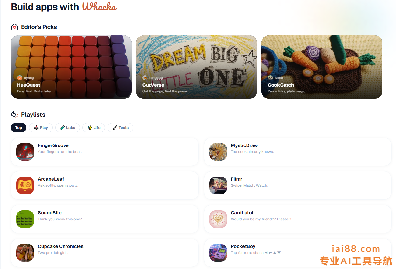Select the Life playlist filter
This screenshot has width=396, height=269.
click(94, 128)
